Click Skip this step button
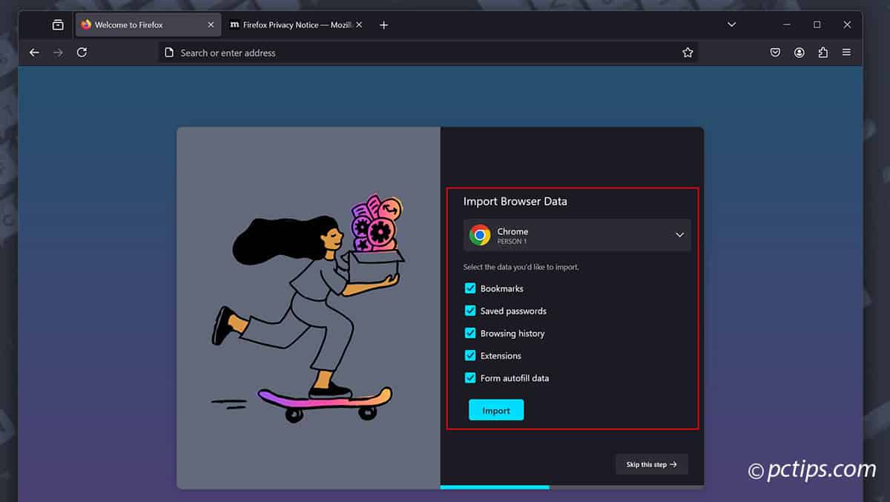 click(x=652, y=464)
